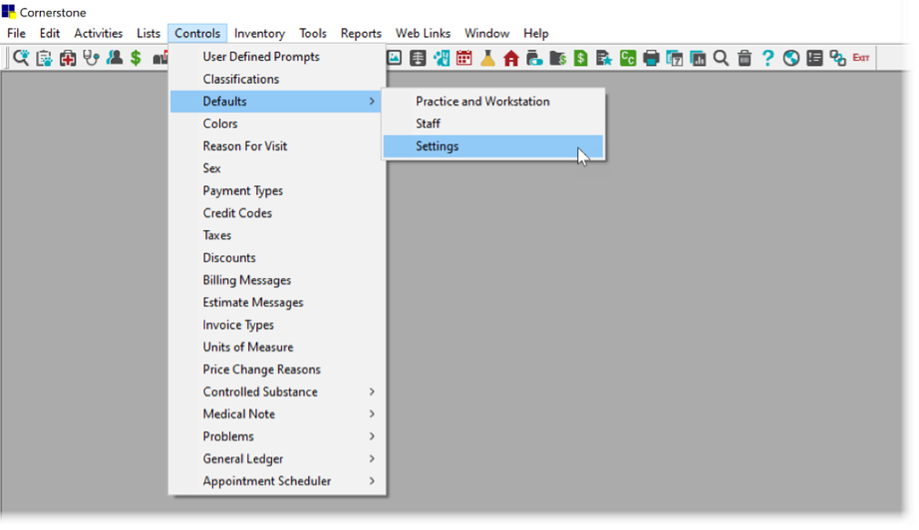Open the bar chart reports icon

pyautogui.click(x=698, y=58)
